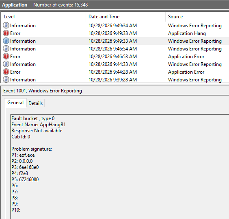
Task: Click the Error icon on the 9:46:53 AM row
Action: pos(6,56)
